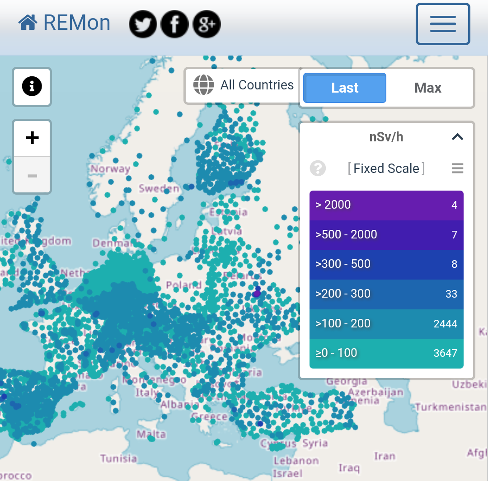The height and width of the screenshot is (481, 488).
Task: Click the Norway label on the map
Action: tap(110, 168)
